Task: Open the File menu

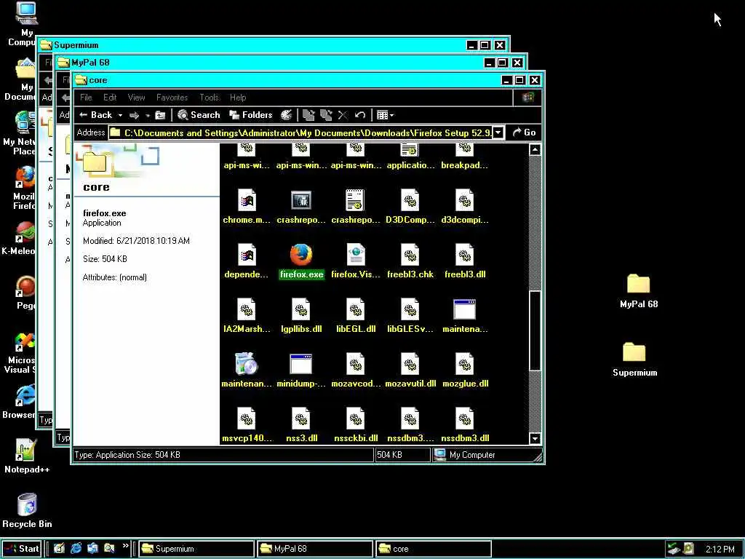Action: point(86,98)
